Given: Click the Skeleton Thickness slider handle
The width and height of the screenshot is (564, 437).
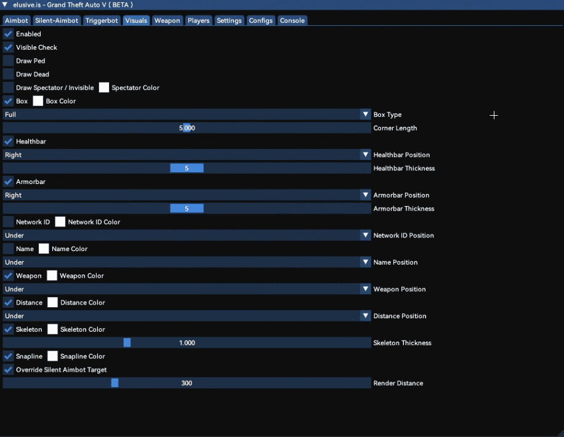Looking at the screenshot, I should (127, 343).
